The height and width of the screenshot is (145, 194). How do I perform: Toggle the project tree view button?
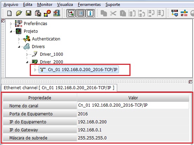[x=71, y=13]
